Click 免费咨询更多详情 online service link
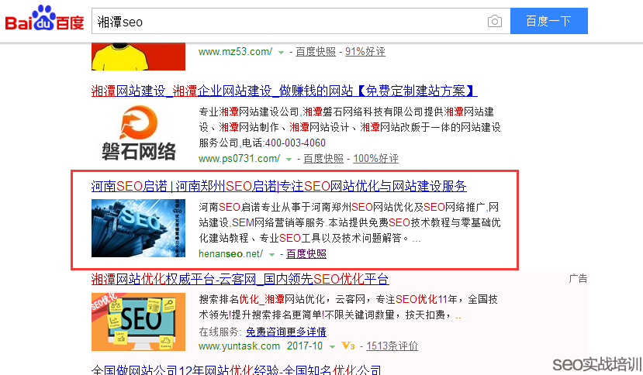This screenshot has width=643, height=375. click(286, 331)
